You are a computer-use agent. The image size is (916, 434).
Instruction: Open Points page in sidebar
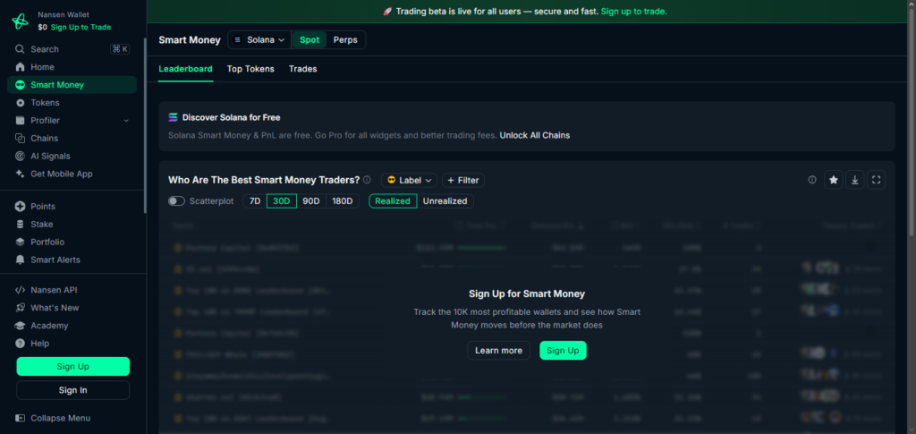[x=72, y=206]
